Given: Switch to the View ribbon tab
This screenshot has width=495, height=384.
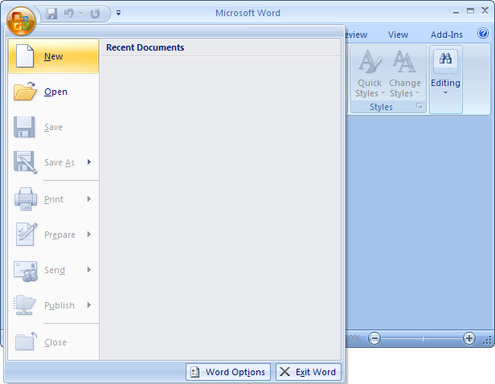Looking at the screenshot, I should click(398, 35).
